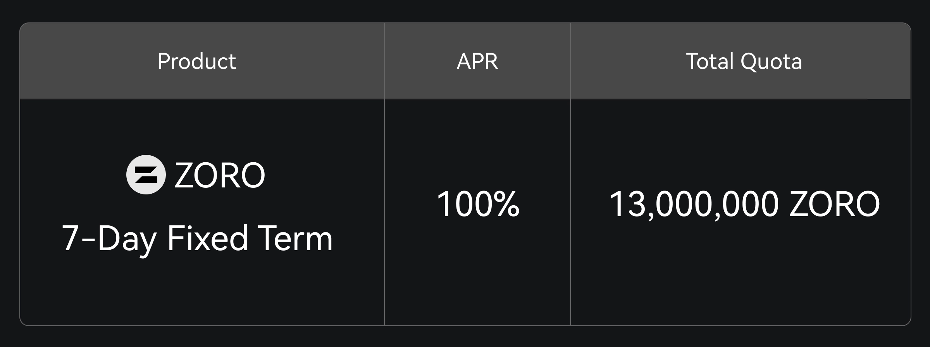Click the ZORO name beside the logo
The width and height of the screenshot is (930, 347).
pyautogui.click(x=220, y=175)
